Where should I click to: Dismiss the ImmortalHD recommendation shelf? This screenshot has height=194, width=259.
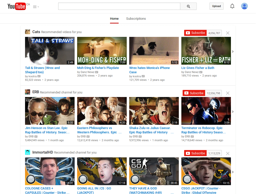tap(228, 153)
